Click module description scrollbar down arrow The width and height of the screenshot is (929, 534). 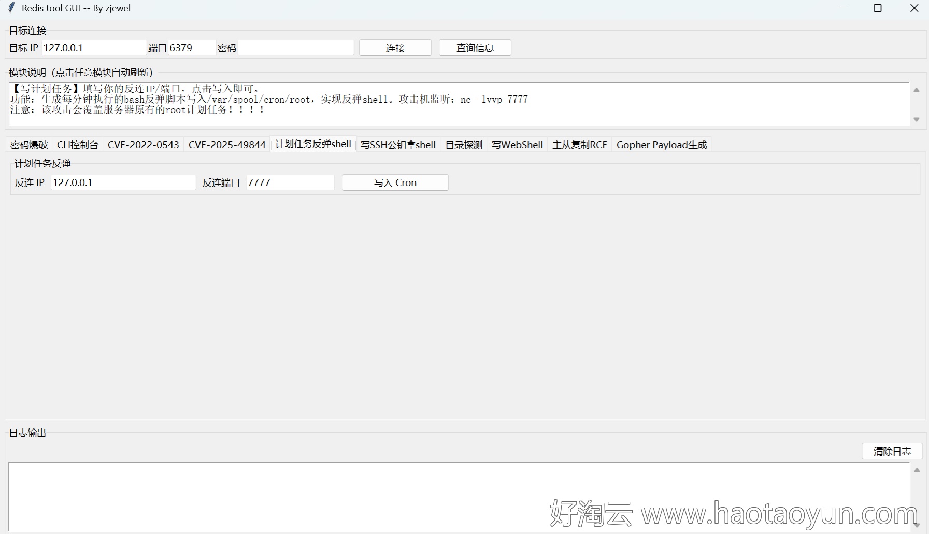[917, 119]
